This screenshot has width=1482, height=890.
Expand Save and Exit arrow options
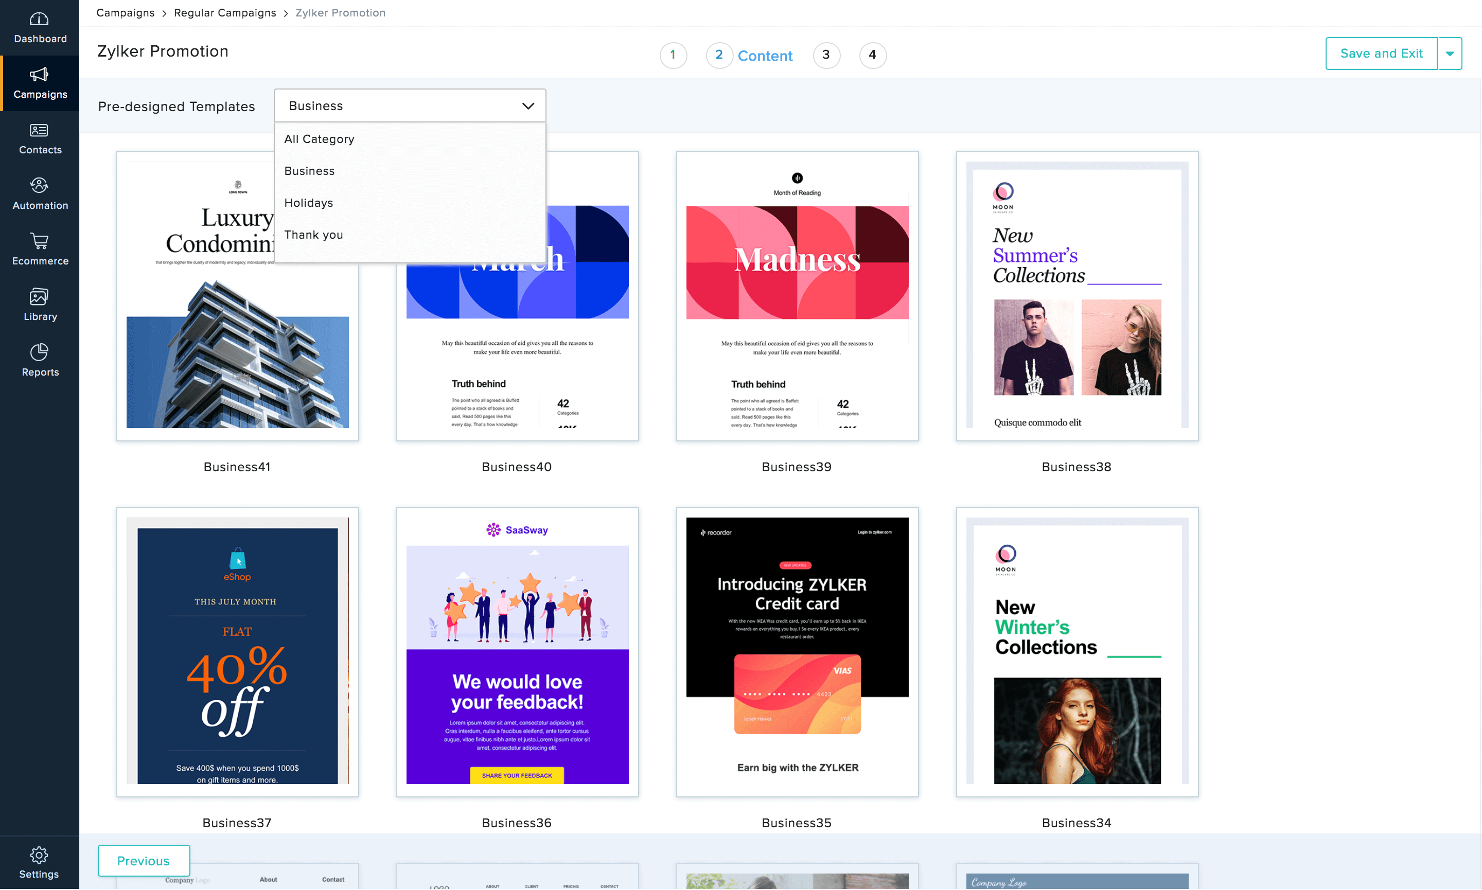point(1450,54)
